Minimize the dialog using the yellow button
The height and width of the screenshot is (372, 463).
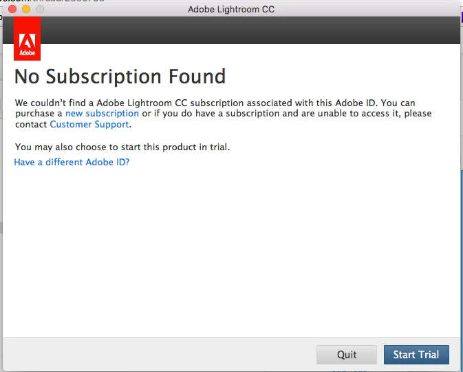click(26, 9)
